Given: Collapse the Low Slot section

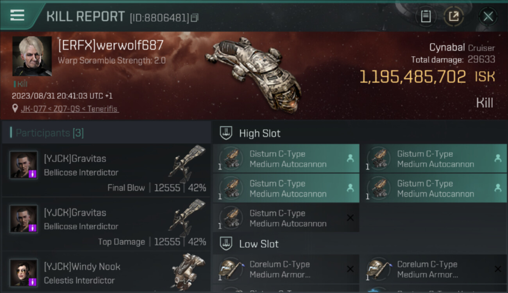Looking at the screenshot, I should pyautogui.click(x=360, y=244).
